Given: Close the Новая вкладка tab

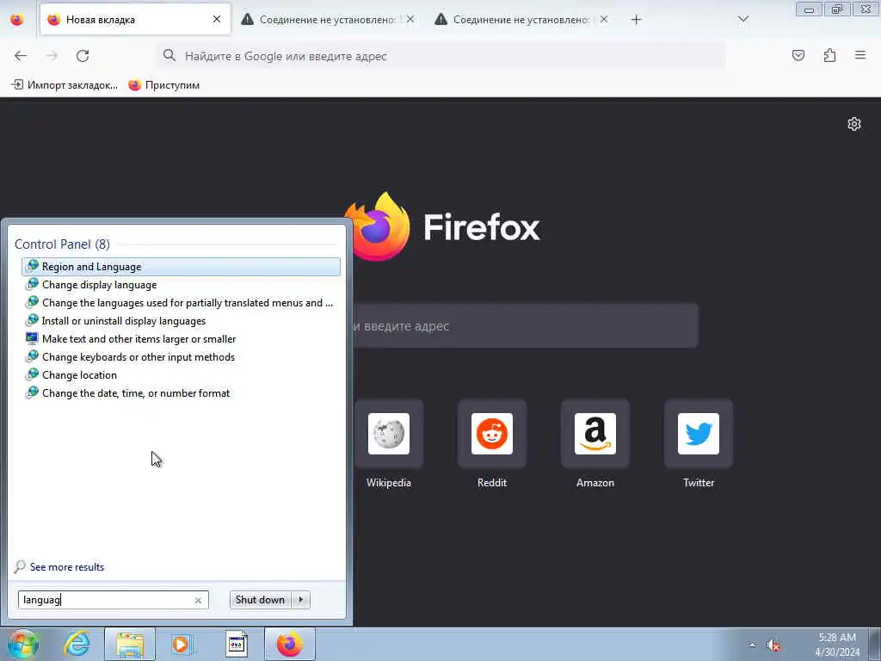Looking at the screenshot, I should pyautogui.click(x=217, y=20).
